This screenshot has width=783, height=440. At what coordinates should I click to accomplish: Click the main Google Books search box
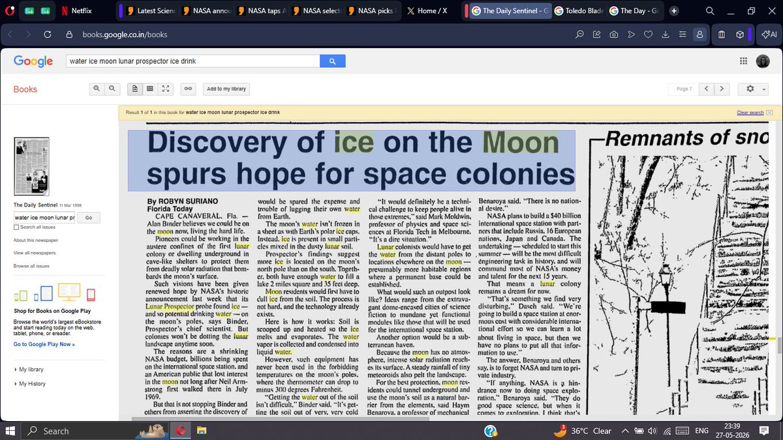[x=192, y=61]
